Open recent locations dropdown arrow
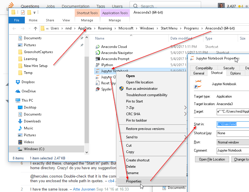 (x=29, y=29)
